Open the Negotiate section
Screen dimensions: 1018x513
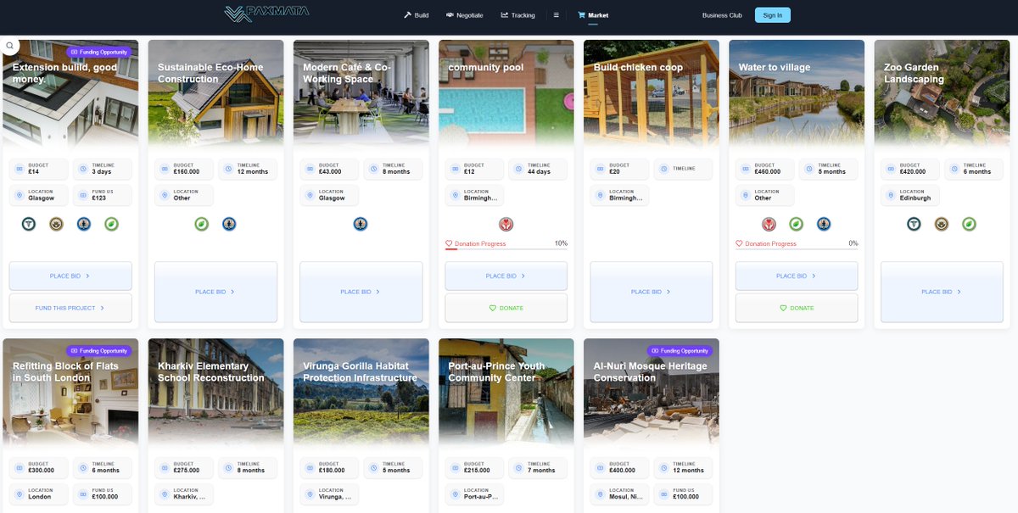click(x=464, y=15)
